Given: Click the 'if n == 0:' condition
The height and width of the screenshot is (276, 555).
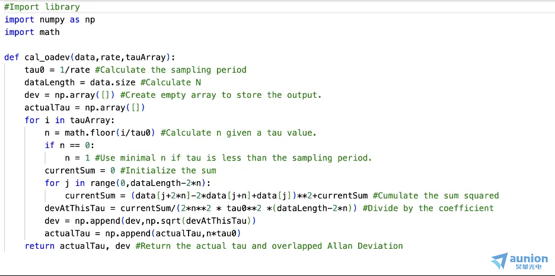Looking at the screenshot, I should click(x=70, y=145).
